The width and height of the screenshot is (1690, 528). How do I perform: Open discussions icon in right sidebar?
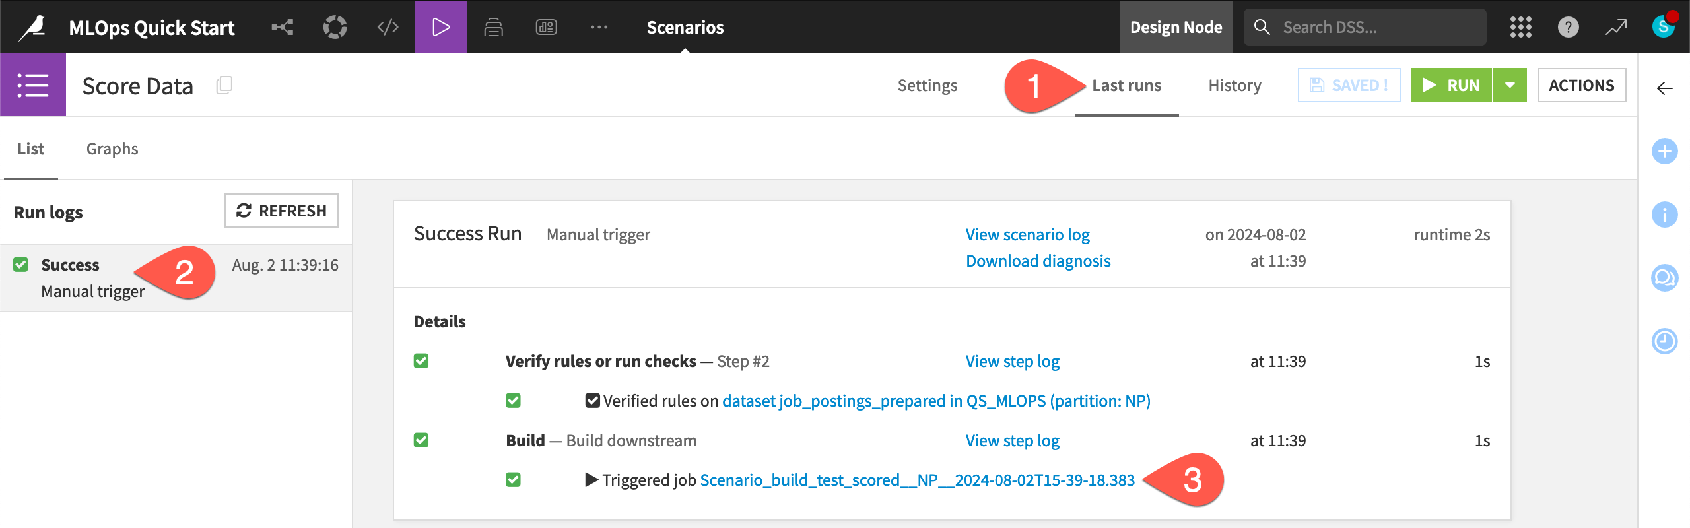[1664, 278]
